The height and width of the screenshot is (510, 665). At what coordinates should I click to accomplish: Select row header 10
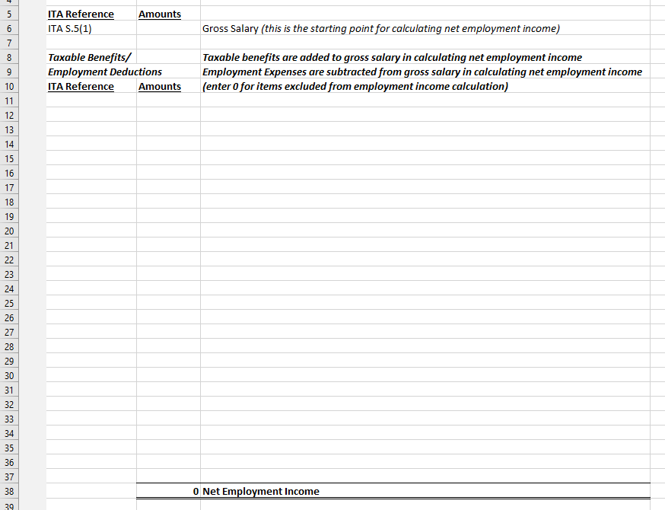9,86
